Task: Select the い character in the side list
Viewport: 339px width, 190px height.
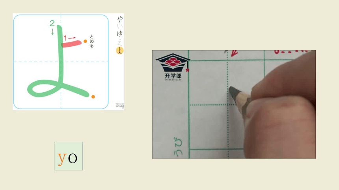Action: (120, 26)
